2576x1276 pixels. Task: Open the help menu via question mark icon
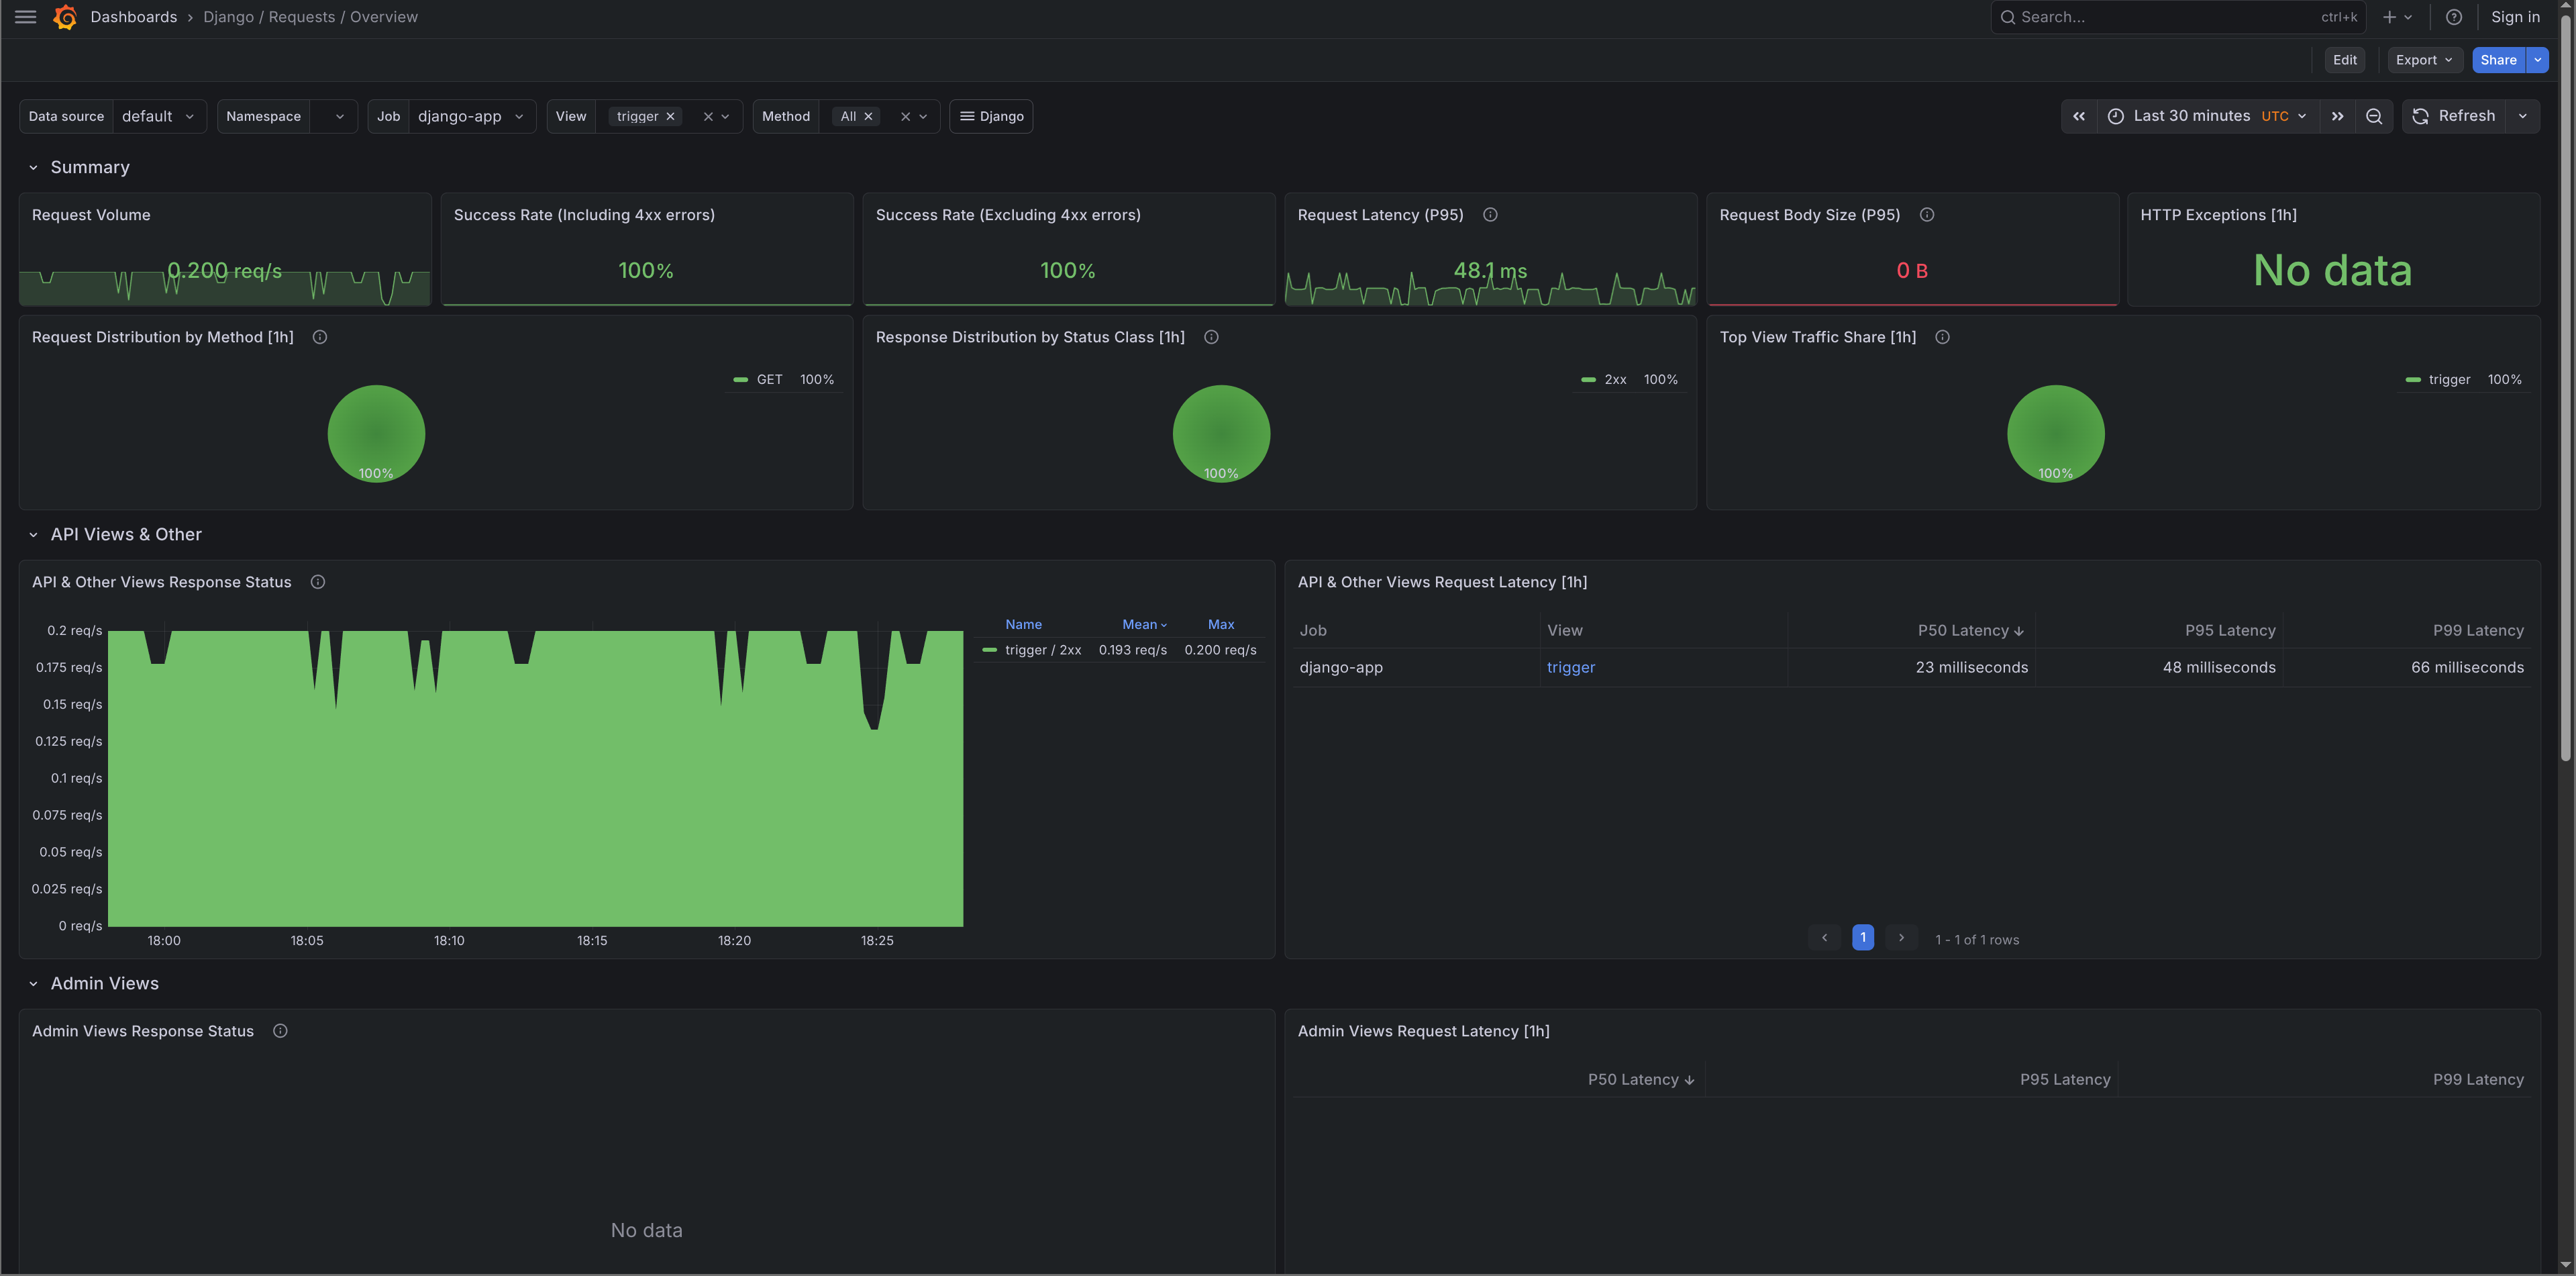pos(2453,17)
